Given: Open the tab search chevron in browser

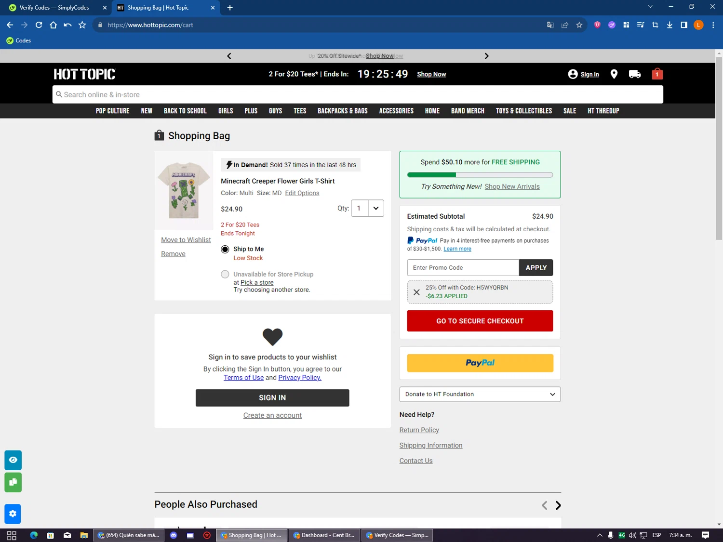Looking at the screenshot, I should point(650,7).
